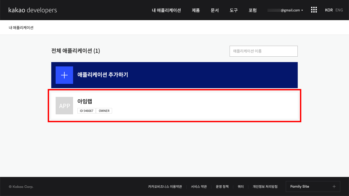Image resolution: width=349 pixels, height=196 pixels.
Task: Click the ID 546667 badge
Action: pos(87,111)
